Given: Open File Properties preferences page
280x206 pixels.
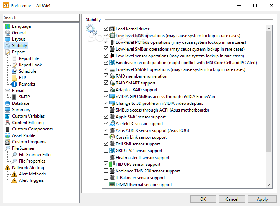Looking at the screenshot, I should (32, 161).
